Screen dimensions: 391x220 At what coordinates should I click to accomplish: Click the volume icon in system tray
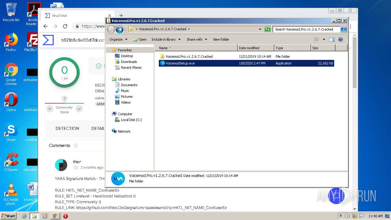pos(347,216)
